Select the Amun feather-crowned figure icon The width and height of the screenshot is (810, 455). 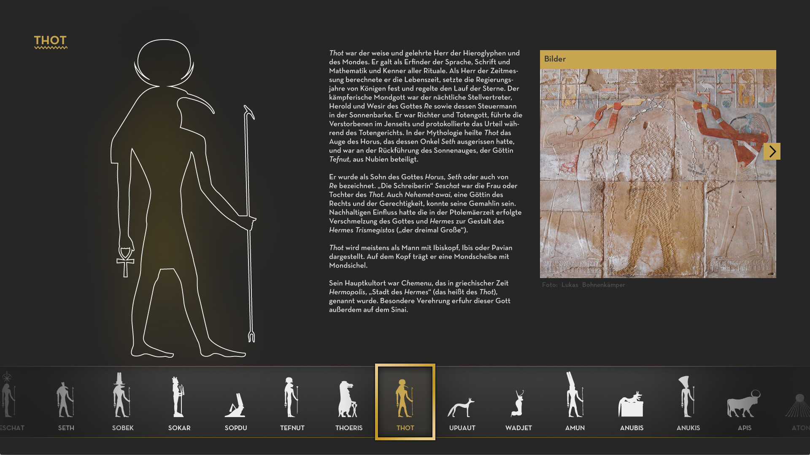point(575,395)
